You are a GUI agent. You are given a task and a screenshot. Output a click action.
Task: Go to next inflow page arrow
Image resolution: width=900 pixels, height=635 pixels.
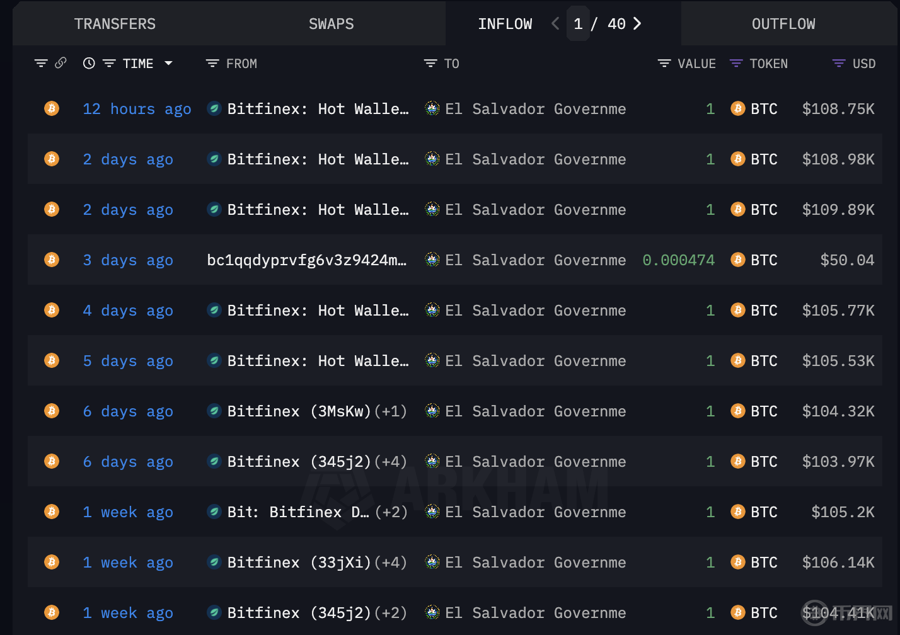point(637,24)
